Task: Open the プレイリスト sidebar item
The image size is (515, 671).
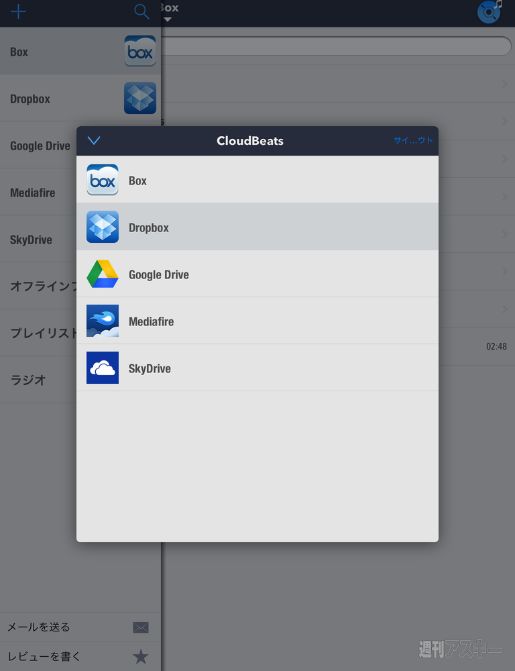Action: tap(38, 333)
